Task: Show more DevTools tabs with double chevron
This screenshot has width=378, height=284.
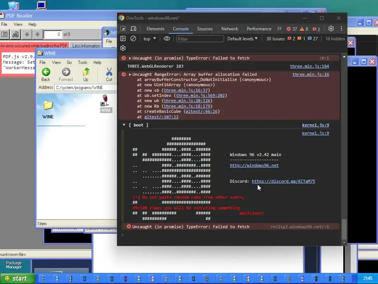Action: pyautogui.click(x=279, y=29)
